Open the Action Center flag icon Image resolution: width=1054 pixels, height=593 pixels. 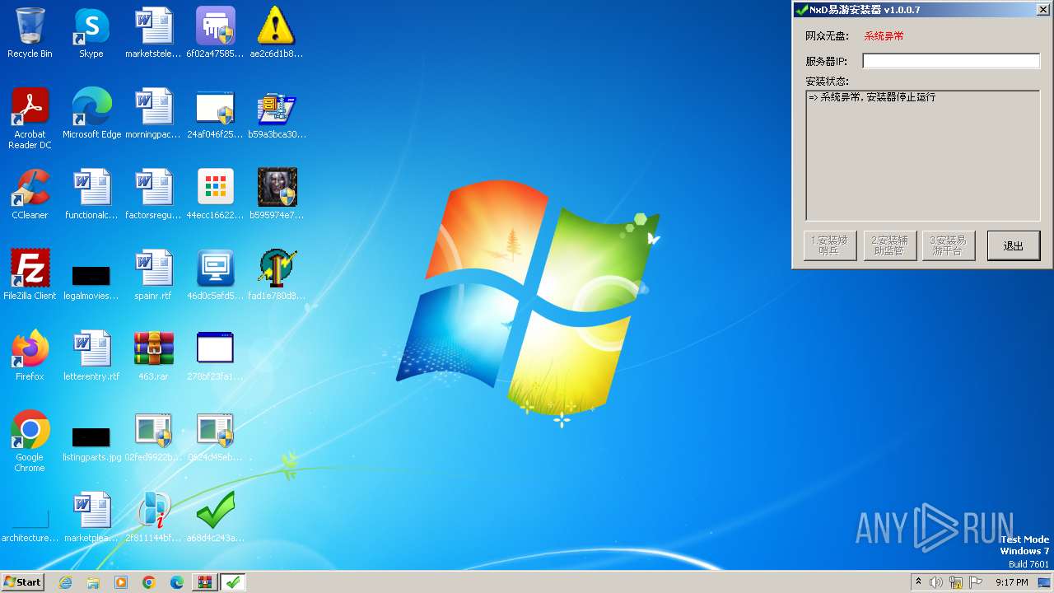976,582
